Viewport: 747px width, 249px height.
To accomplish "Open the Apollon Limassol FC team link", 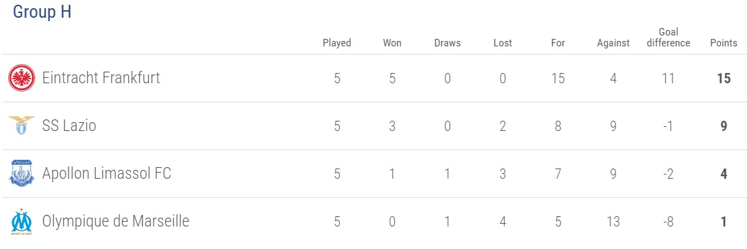I will pyautogui.click(x=106, y=173).
